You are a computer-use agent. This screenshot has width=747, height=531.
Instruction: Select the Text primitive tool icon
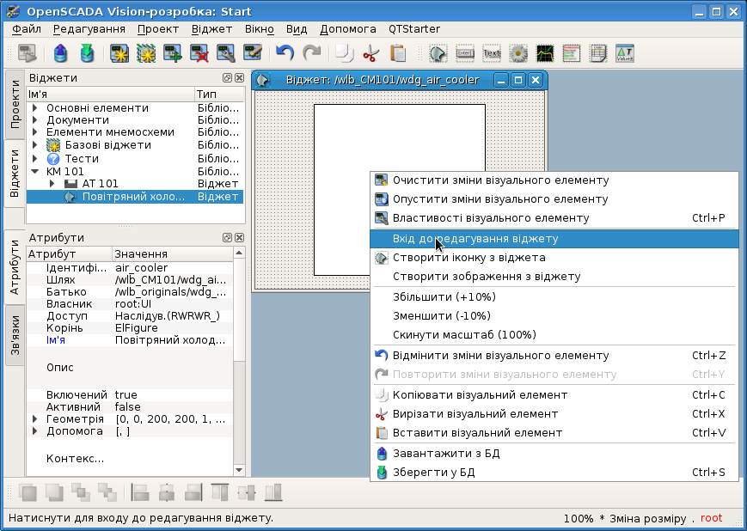pos(492,53)
